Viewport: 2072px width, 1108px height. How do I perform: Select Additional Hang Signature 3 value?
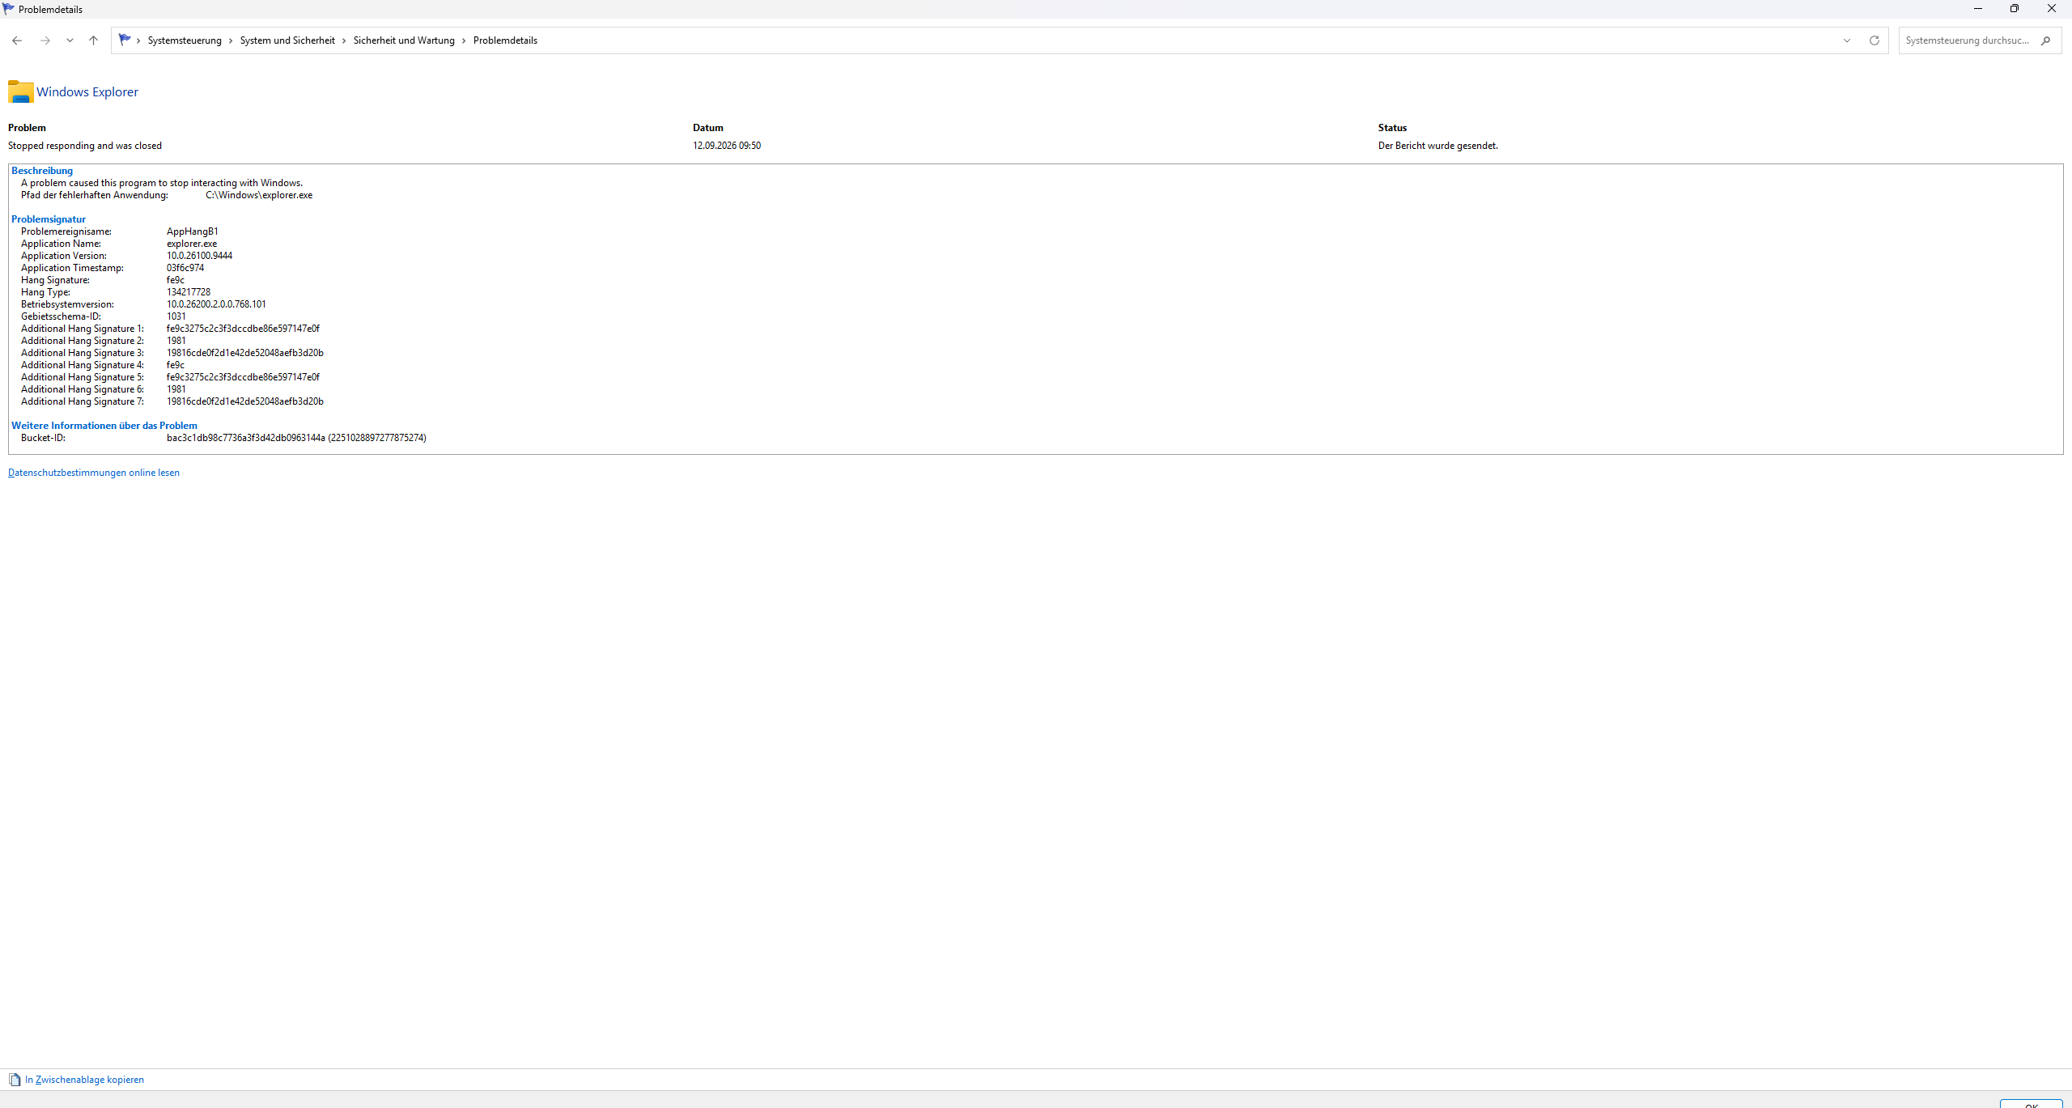245,353
